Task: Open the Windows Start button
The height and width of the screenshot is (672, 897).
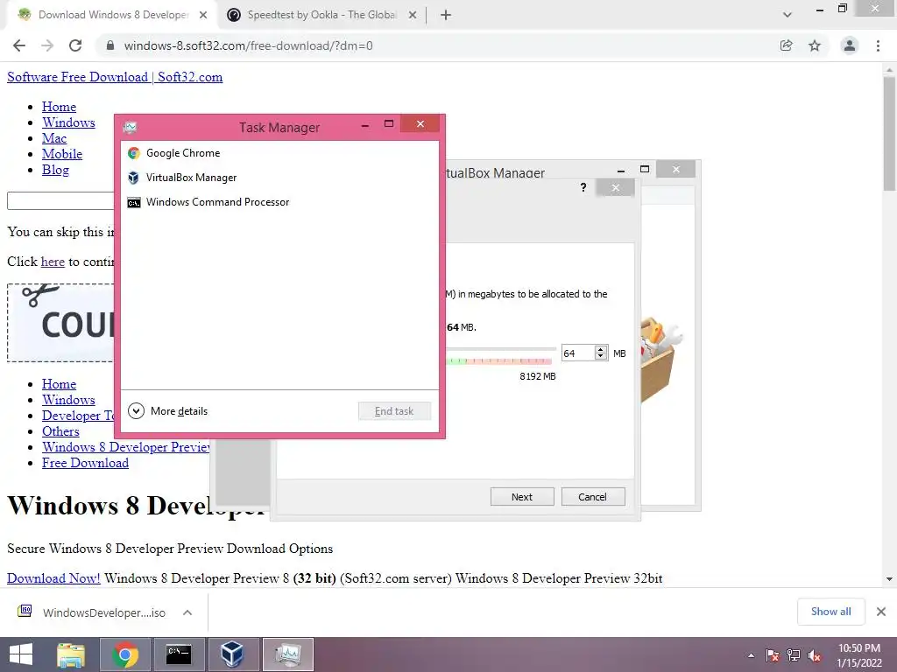Action: point(21,654)
